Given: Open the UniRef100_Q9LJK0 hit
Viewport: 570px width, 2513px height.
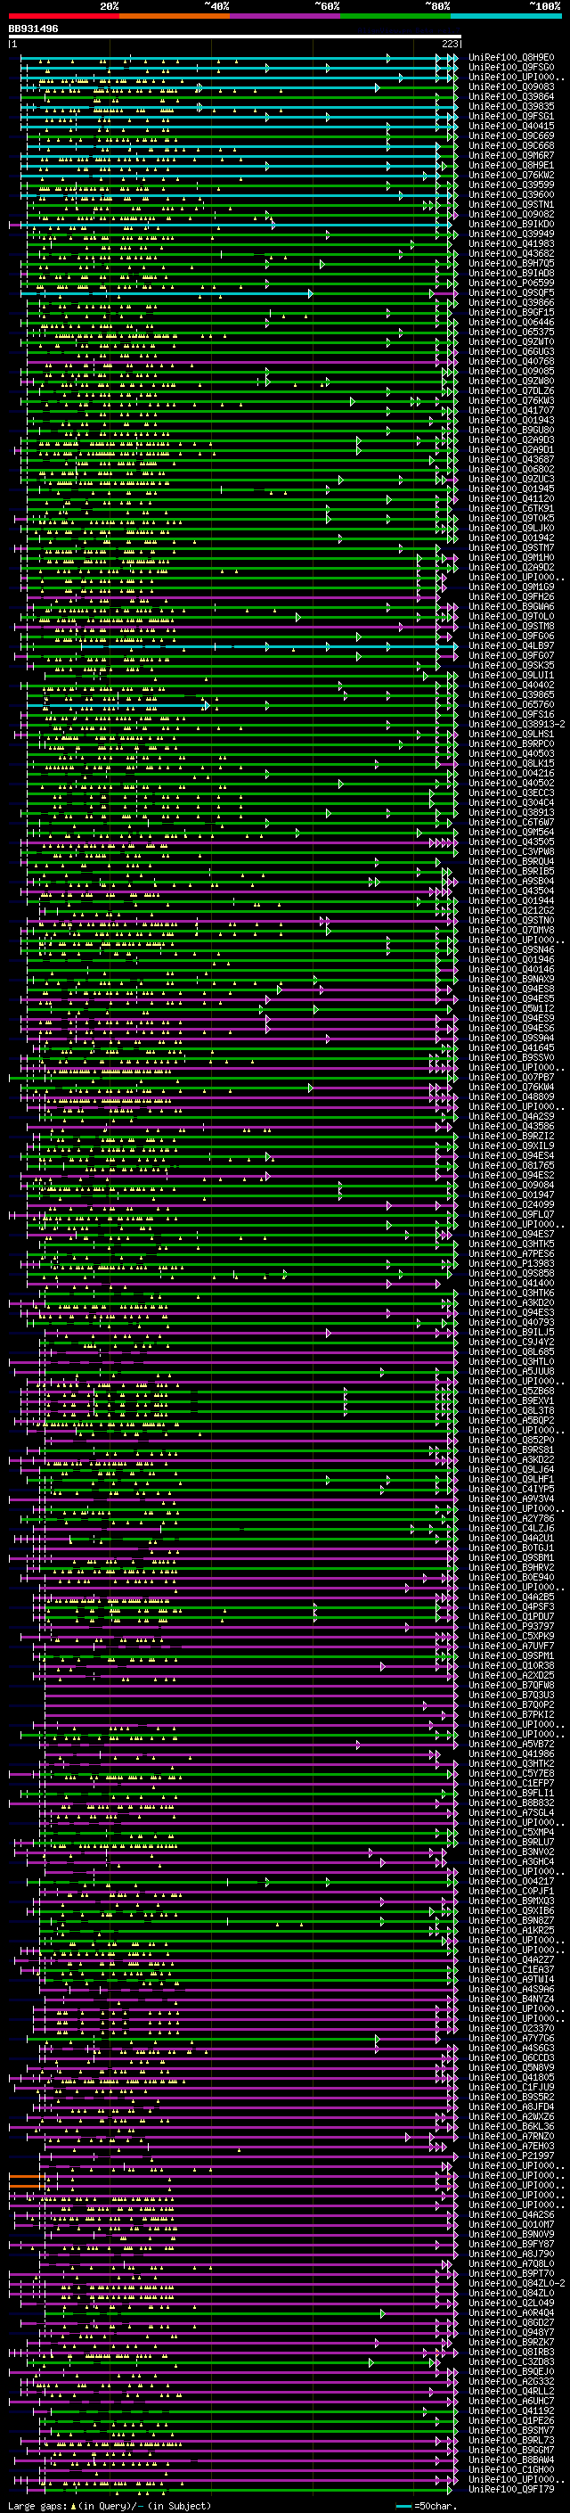Looking at the screenshot, I should tap(511, 528).
